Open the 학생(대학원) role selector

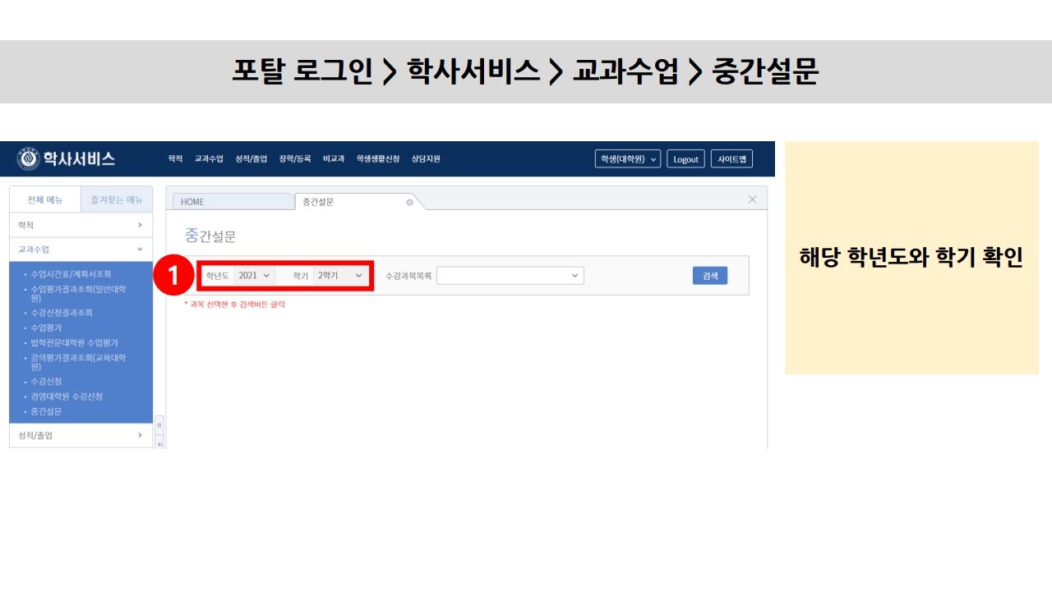[628, 159]
